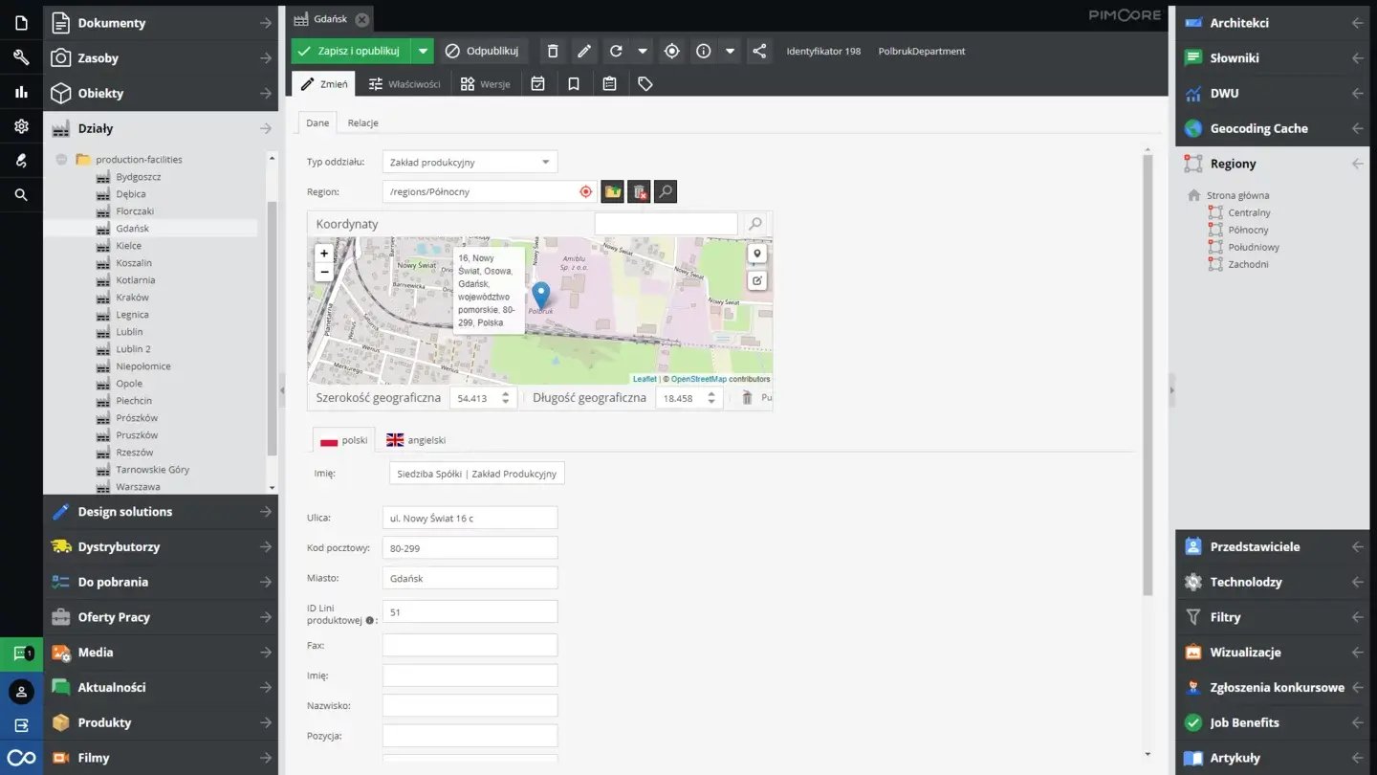Select Zachodni region on right

pyautogui.click(x=1248, y=264)
